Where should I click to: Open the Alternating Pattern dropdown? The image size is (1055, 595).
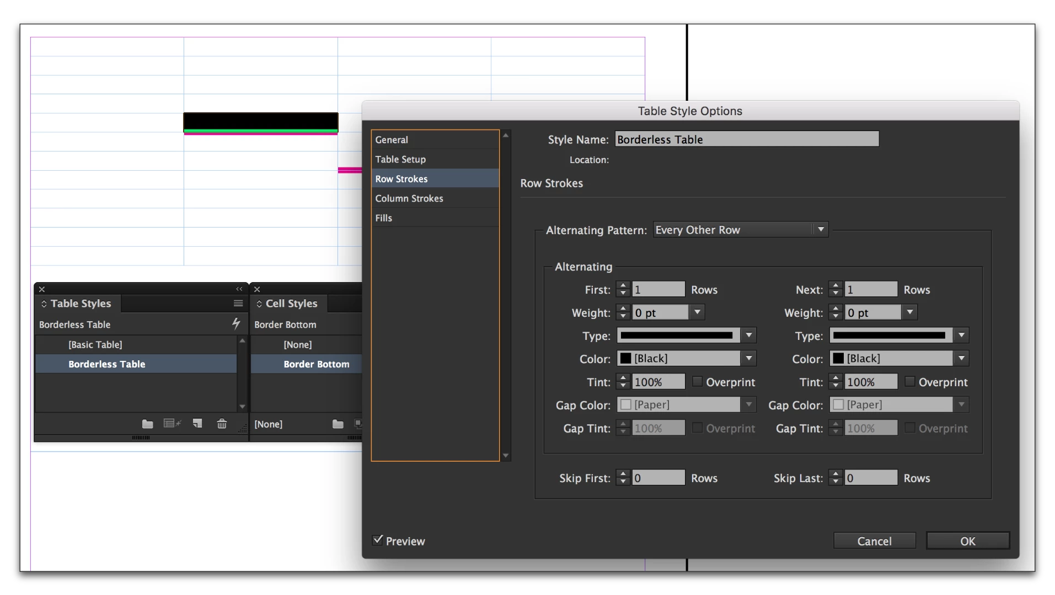[x=741, y=230]
